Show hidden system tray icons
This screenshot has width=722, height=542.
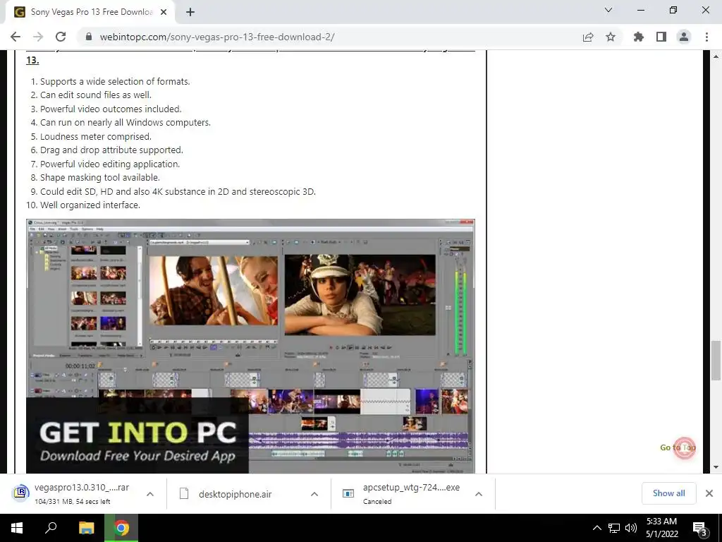tap(596, 528)
